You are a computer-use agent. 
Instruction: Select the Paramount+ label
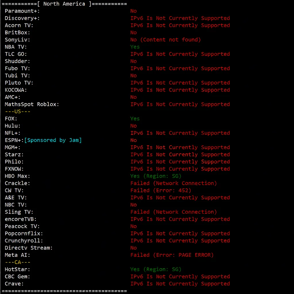tap(22, 11)
